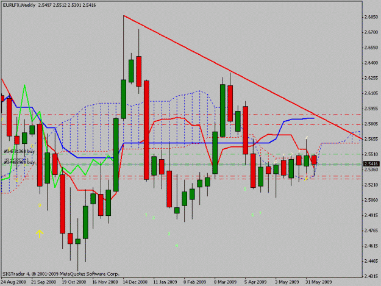Click the 2.4315 price axis label

click(371, 276)
